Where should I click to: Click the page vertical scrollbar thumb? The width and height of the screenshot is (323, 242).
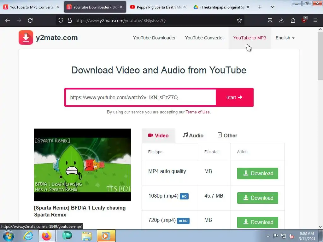coord(320,56)
